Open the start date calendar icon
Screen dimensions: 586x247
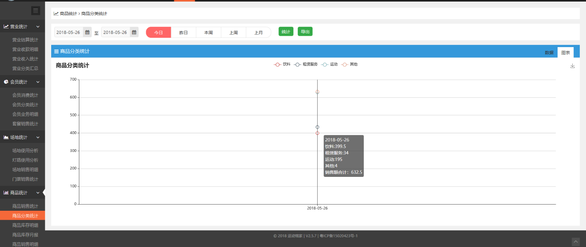click(x=88, y=32)
